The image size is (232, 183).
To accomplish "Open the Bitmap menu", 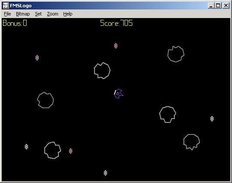I will [x=23, y=14].
